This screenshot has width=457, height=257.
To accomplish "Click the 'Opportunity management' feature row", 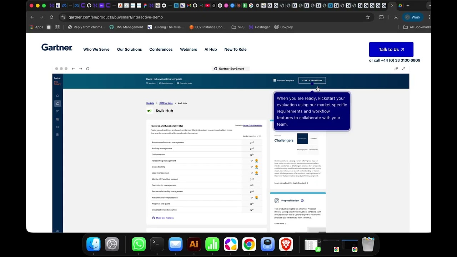I will pyautogui.click(x=206, y=185).
